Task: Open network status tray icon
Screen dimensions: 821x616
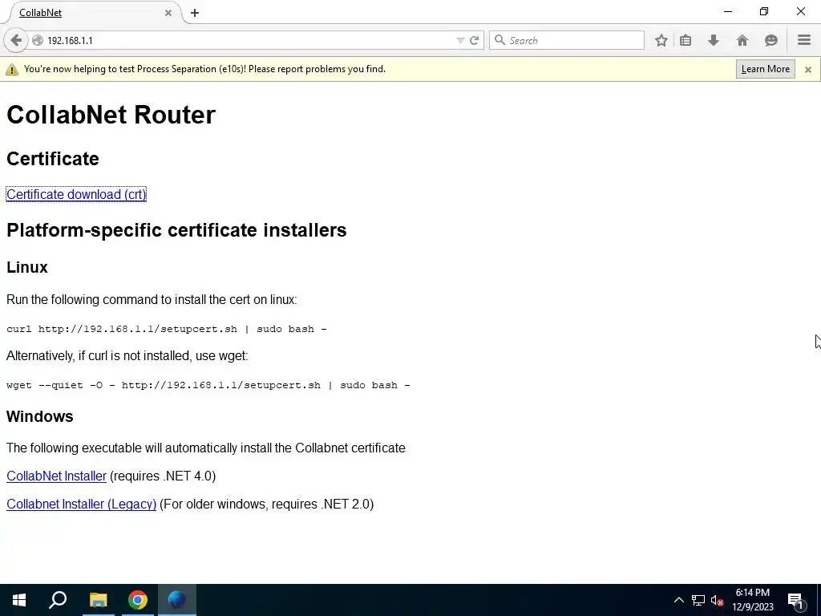Action: [x=698, y=600]
